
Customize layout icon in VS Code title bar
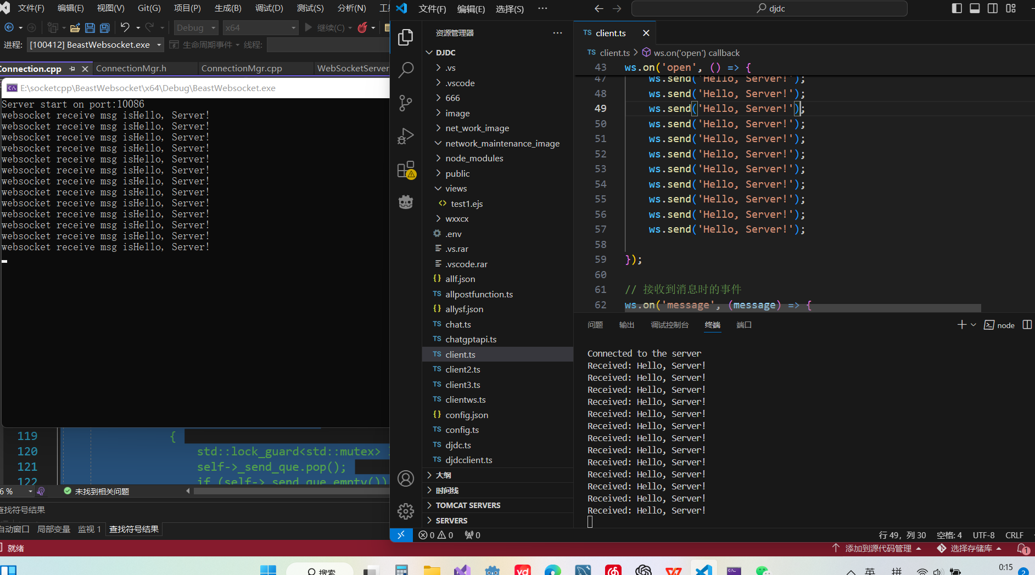click(1011, 8)
